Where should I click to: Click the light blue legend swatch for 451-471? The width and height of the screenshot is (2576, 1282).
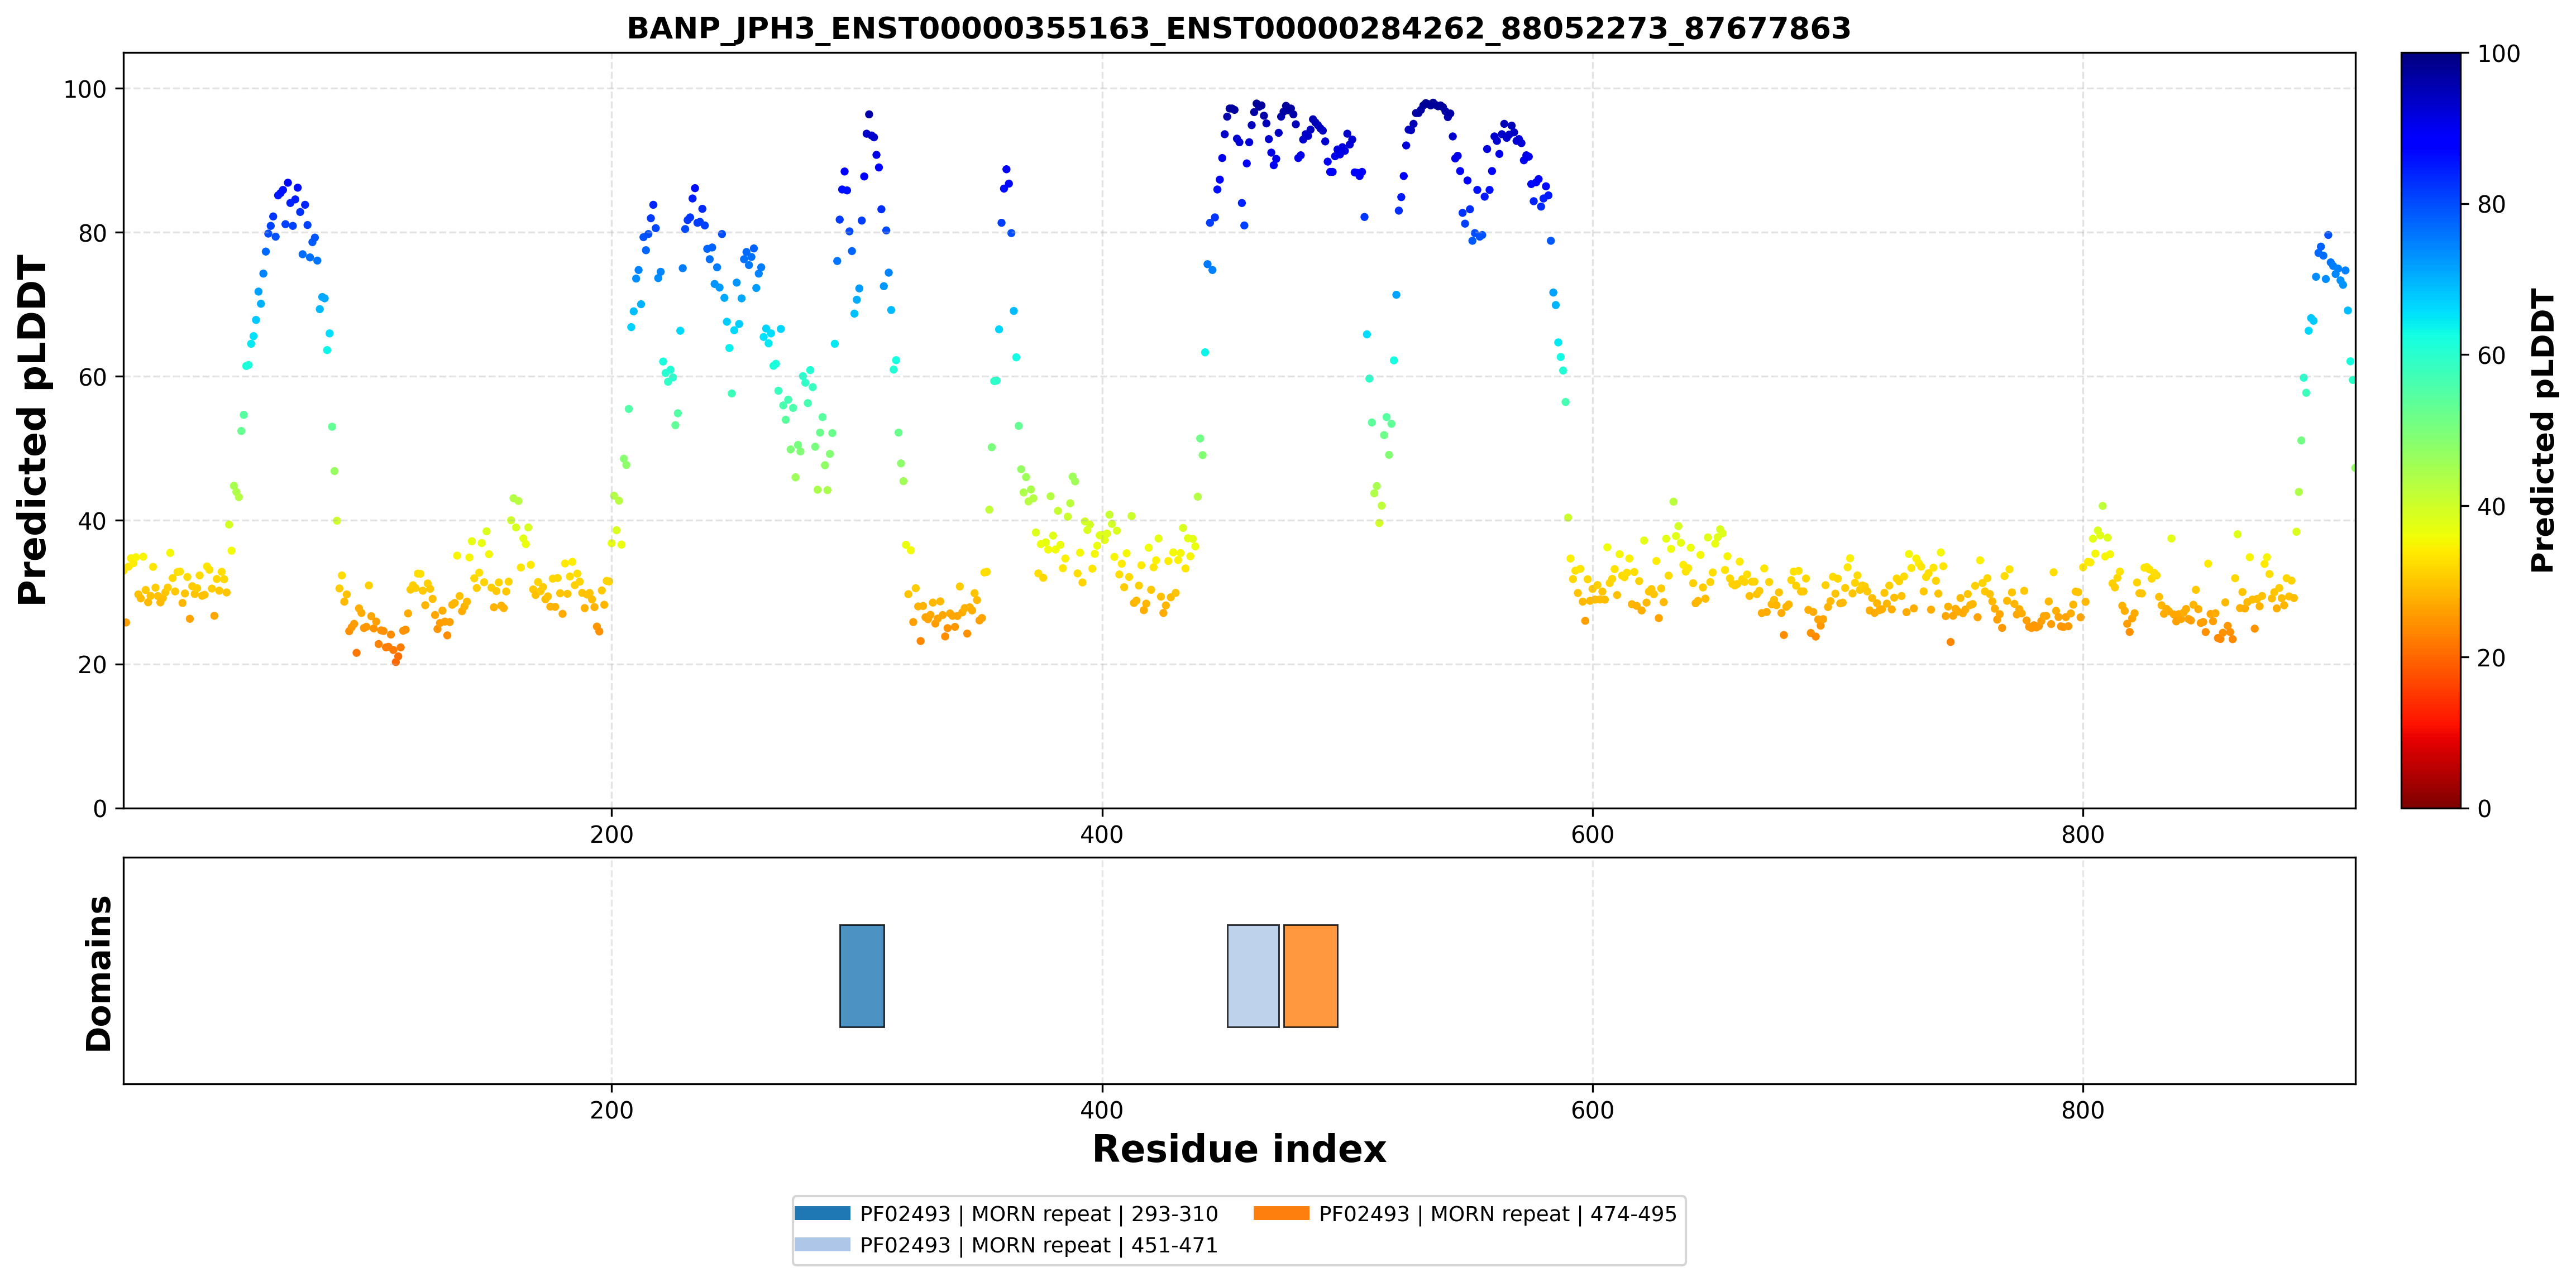(x=822, y=1244)
